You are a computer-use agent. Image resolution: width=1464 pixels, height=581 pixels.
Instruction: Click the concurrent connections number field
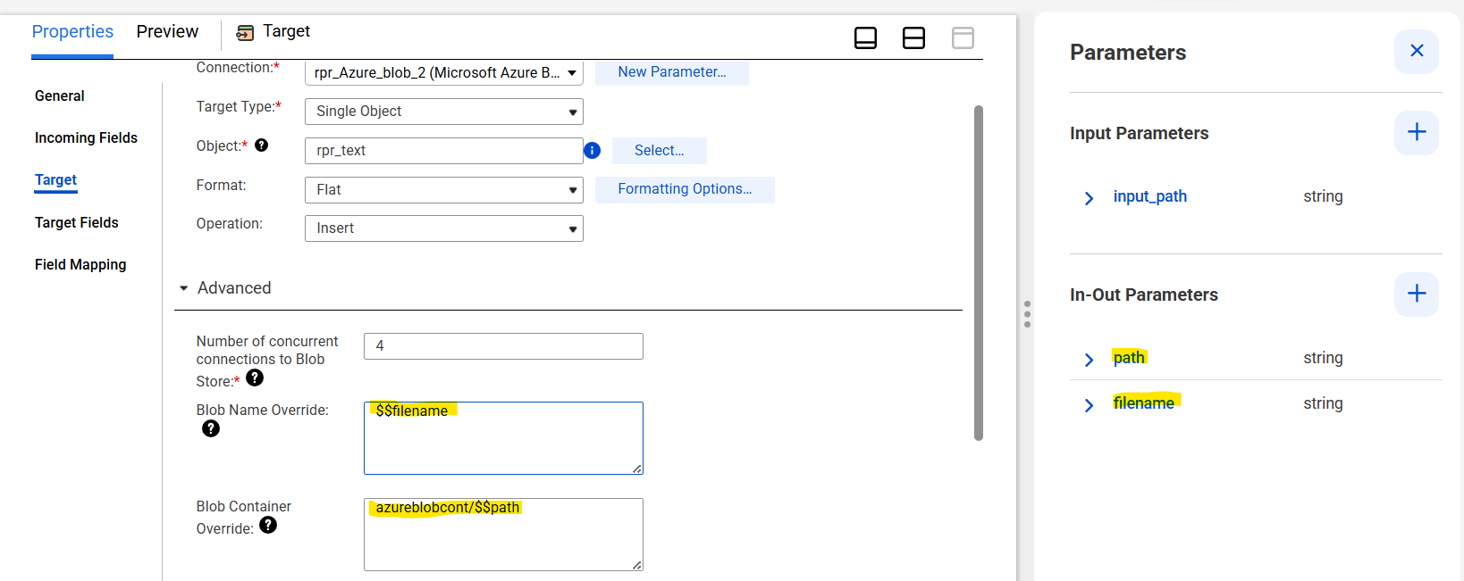tap(503, 346)
